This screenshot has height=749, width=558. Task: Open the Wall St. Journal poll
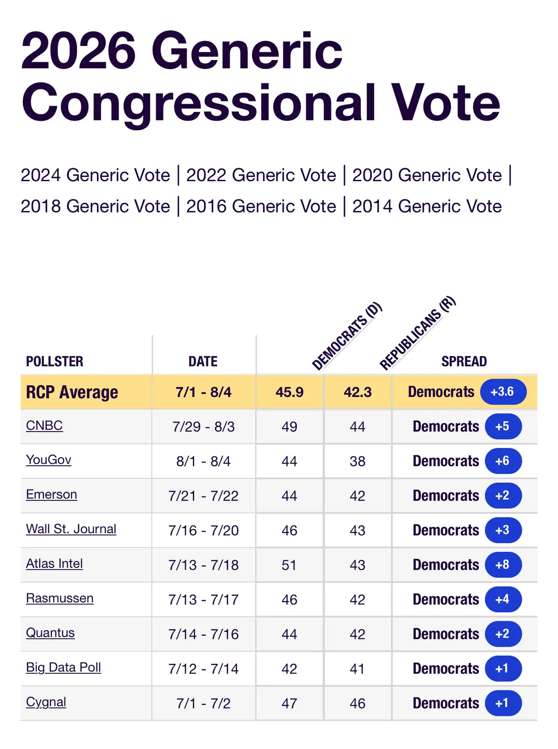click(x=71, y=529)
